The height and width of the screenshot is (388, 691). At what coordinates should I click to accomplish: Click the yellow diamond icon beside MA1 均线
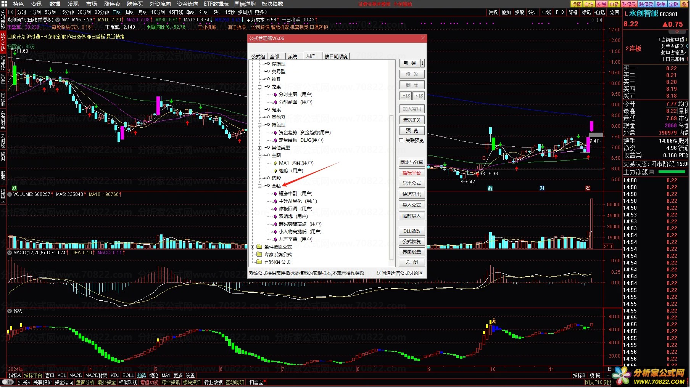tap(275, 163)
